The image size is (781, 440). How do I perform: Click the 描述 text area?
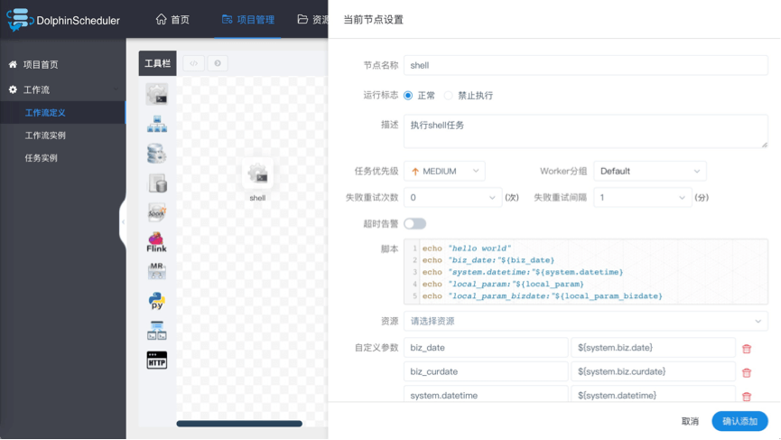pos(586,132)
